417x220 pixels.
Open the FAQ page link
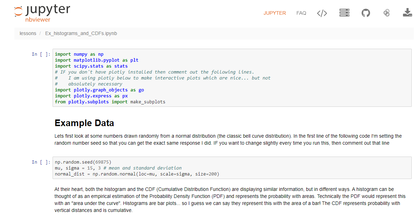pyautogui.click(x=301, y=13)
